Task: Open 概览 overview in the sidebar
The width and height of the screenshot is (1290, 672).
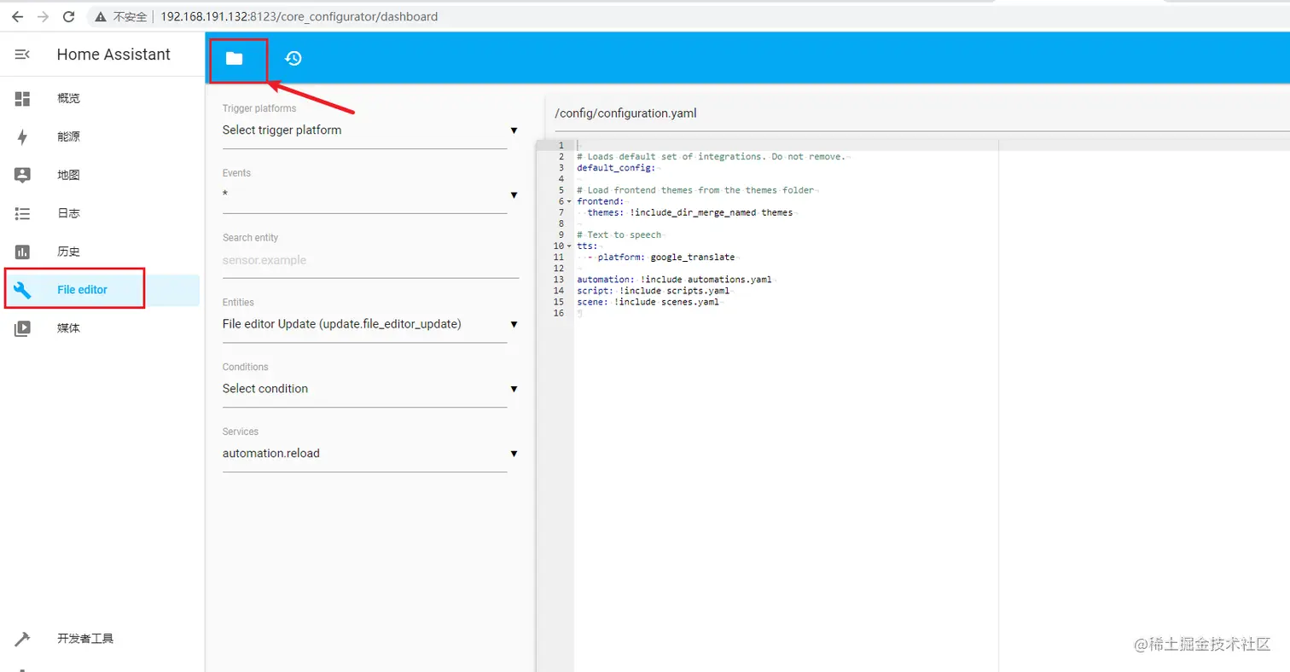Action: coord(102,98)
